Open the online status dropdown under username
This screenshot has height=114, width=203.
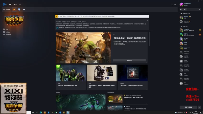[186, 6]
